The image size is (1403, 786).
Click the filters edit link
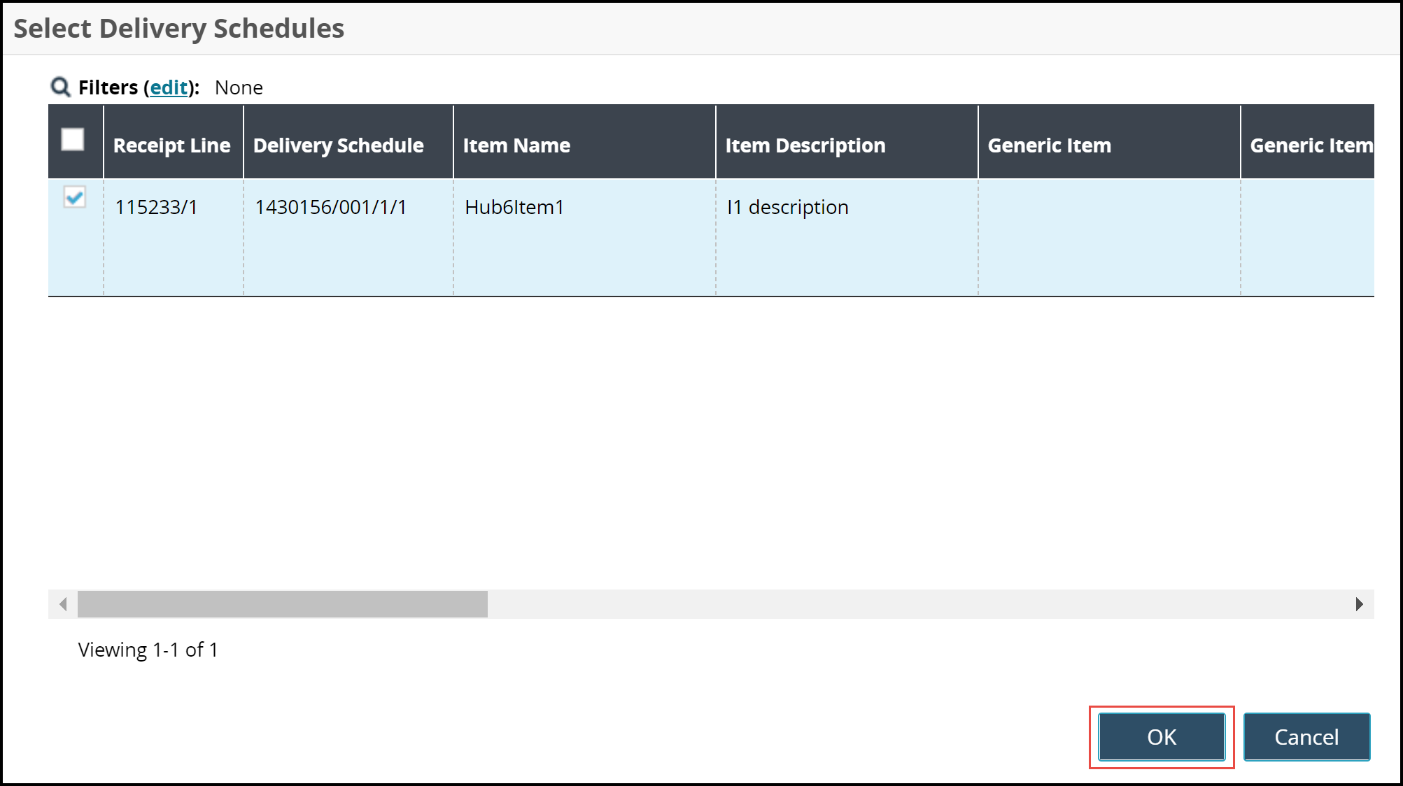(169, 87)
